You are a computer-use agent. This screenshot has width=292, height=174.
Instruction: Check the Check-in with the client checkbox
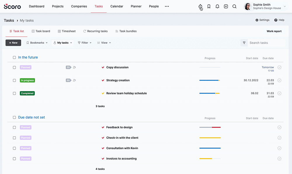coord(14,138)
